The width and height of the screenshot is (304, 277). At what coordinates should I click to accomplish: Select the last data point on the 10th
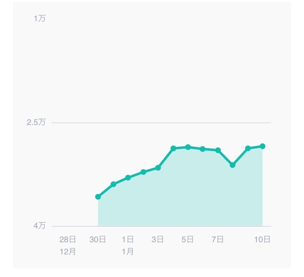(262, 146)
